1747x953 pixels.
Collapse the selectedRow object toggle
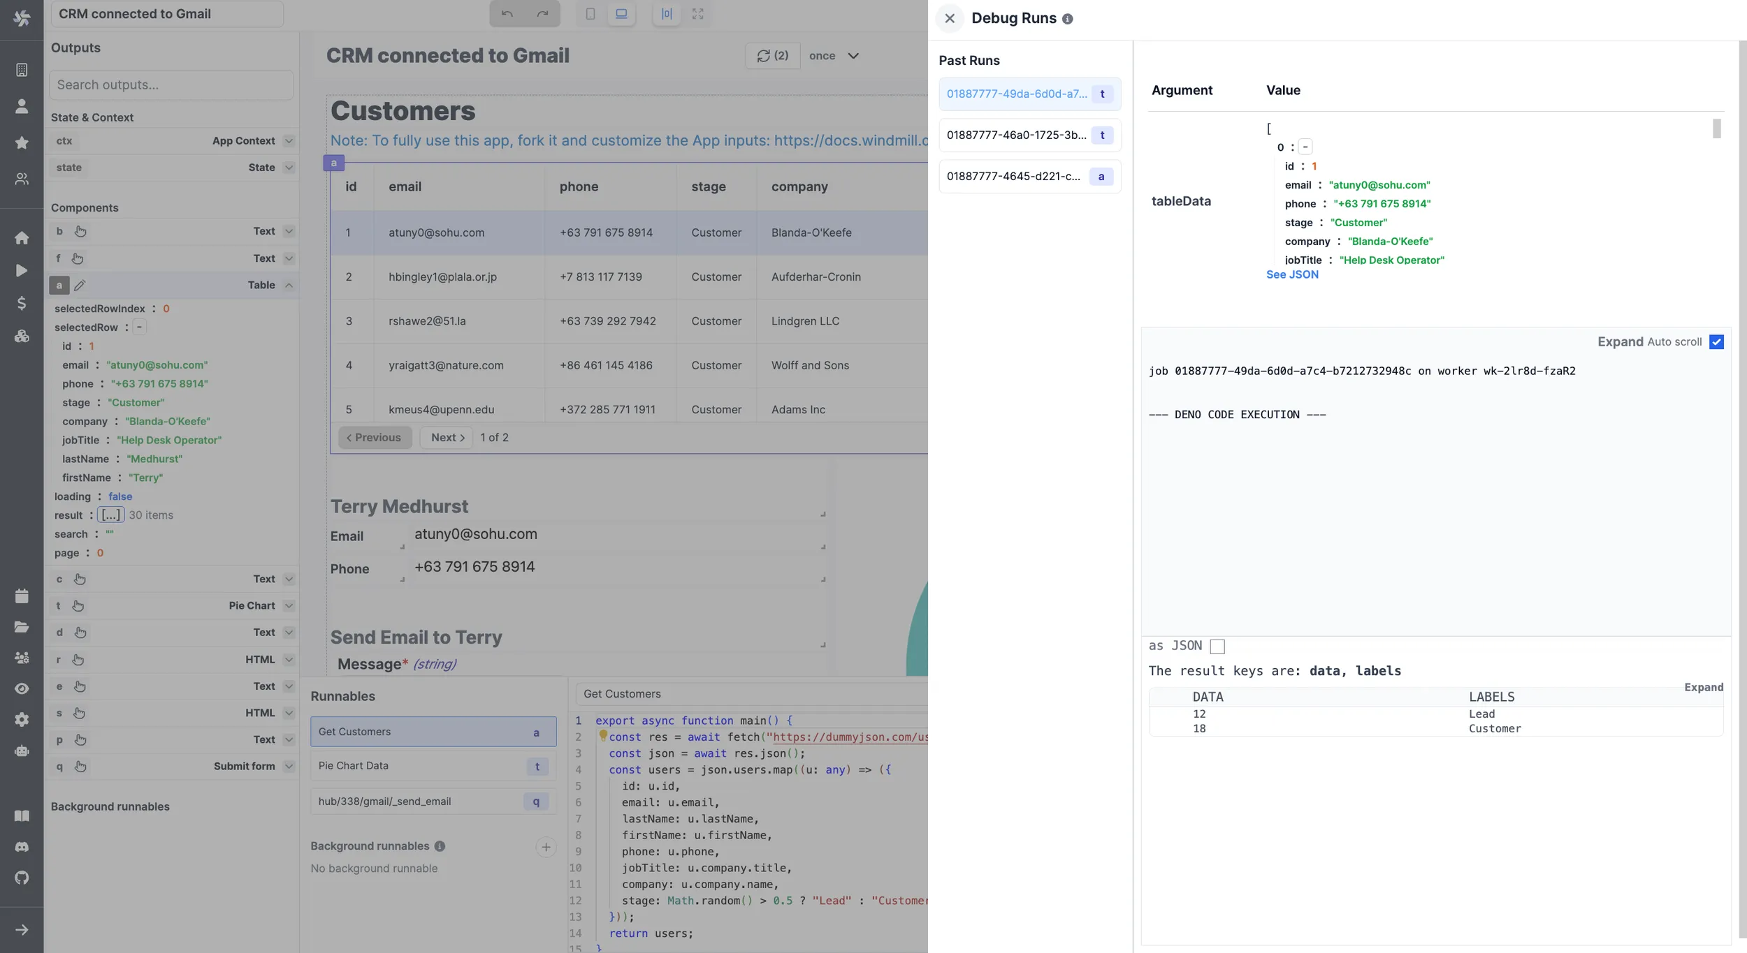point(139,327)
